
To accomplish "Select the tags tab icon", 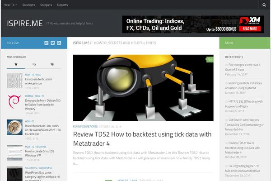I will [52, 64].
